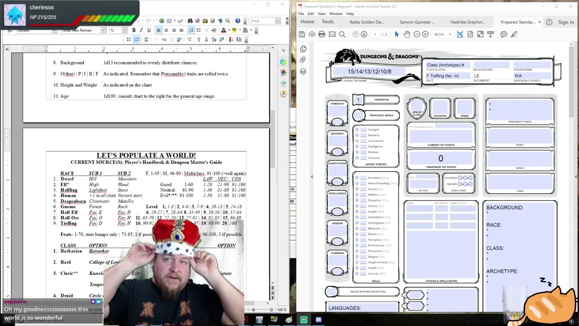Screen dimensions: 579x326
Task: Open the font name dropdown in Writer
Action: 104,30
